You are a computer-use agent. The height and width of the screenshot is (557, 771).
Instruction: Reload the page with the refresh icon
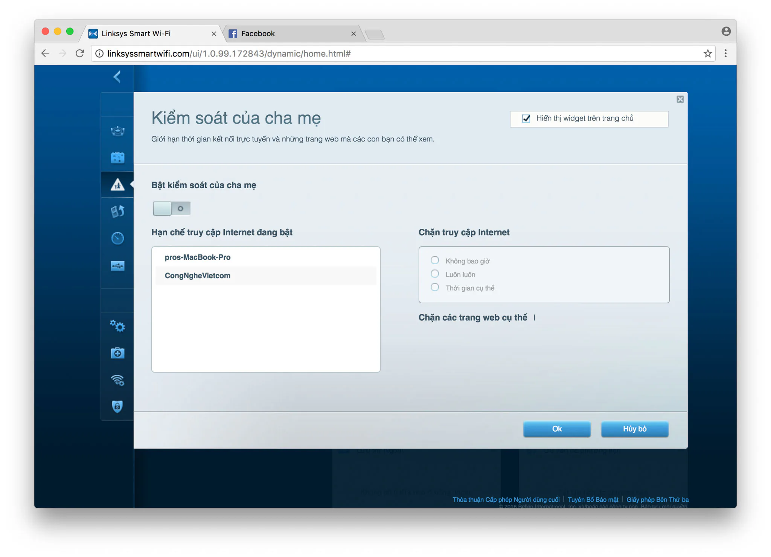80,53
